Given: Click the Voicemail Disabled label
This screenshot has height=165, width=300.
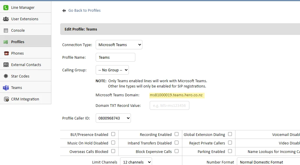Looking at the screenshot, I should (286, 135).
